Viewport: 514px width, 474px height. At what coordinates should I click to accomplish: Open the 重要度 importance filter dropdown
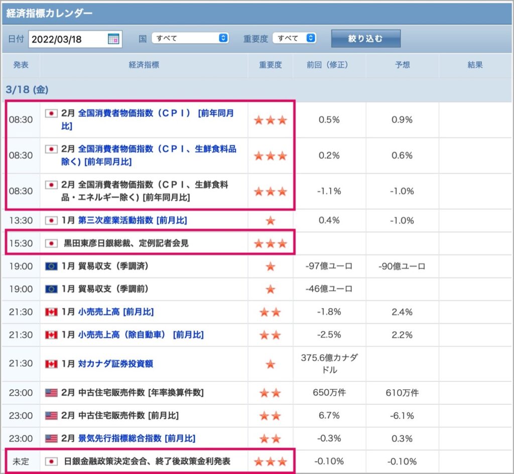294,38
